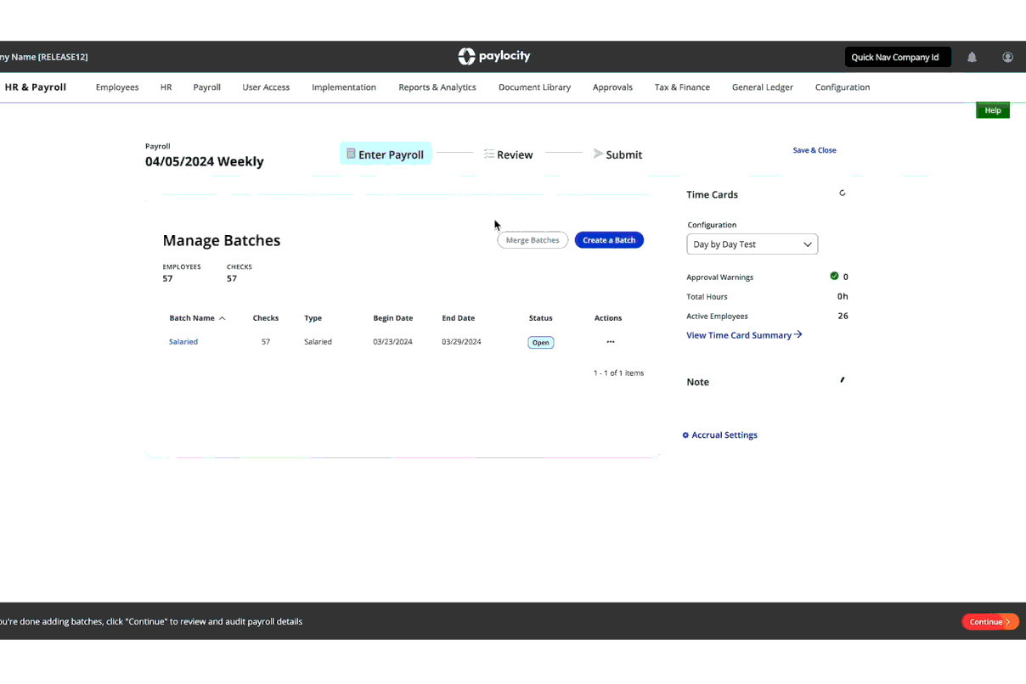Open the Payroll menu
The image size is (1026, 684).
coord(207,87)
